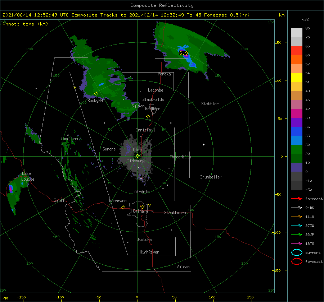Click the Drumheller label

click(x=211, y=177)
